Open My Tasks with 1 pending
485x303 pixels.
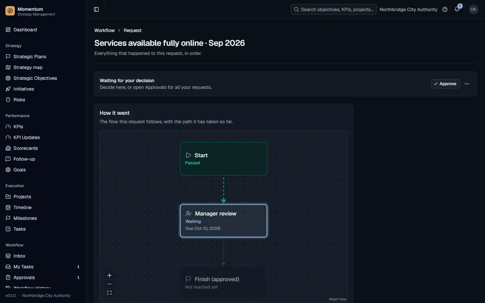43,267
